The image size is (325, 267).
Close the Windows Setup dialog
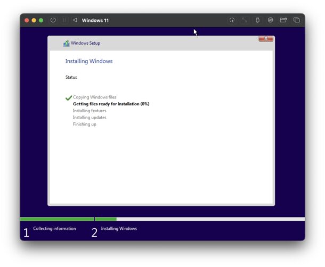pyautogui.click(x=266, y=39)
